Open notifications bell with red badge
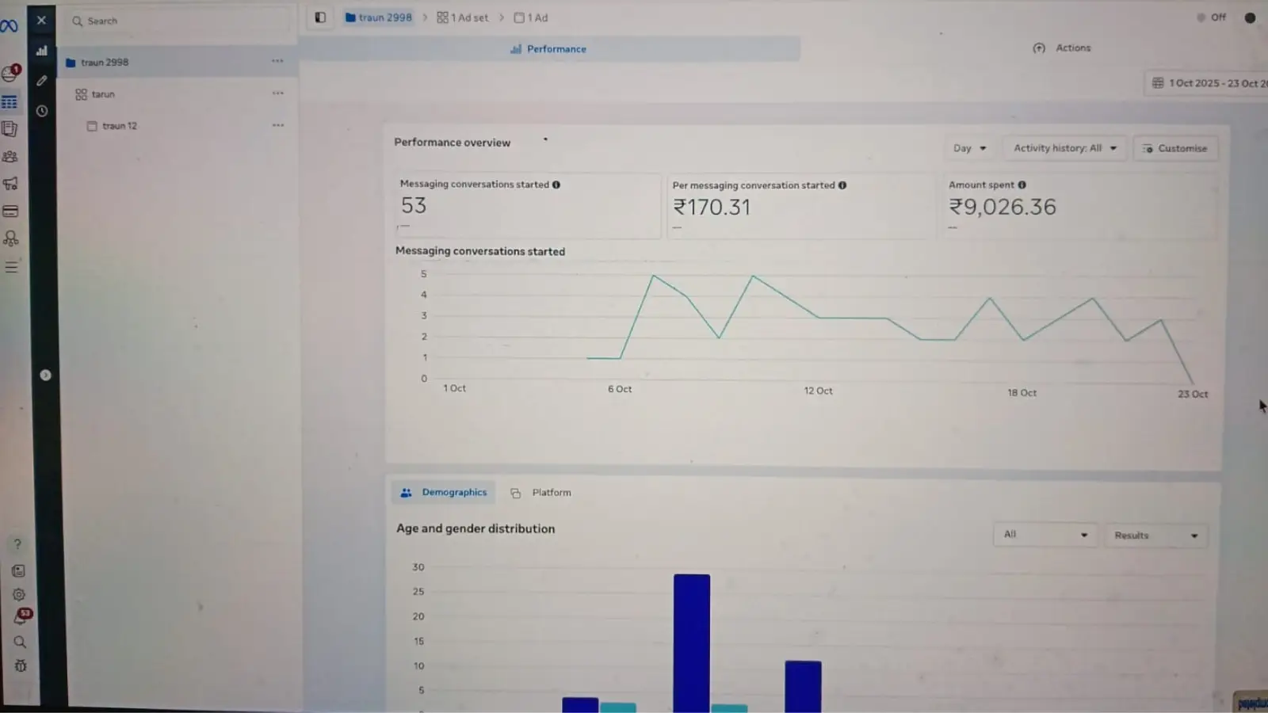This screenshot has width=1268, height=713. [x=20, y=618]
